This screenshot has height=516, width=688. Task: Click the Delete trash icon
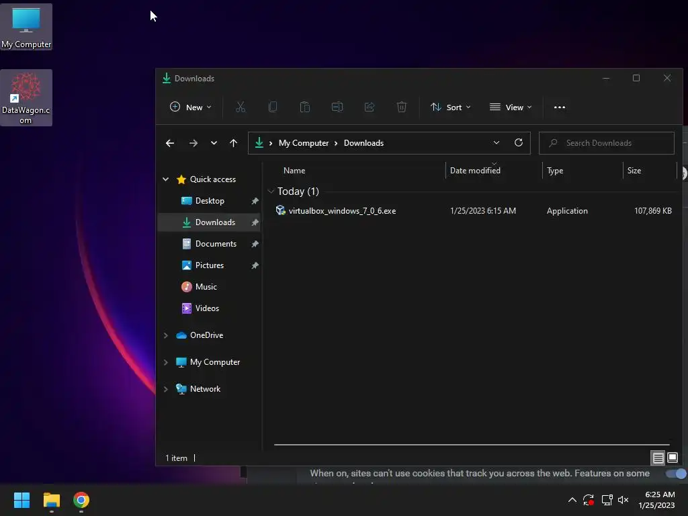click(402, 107)
